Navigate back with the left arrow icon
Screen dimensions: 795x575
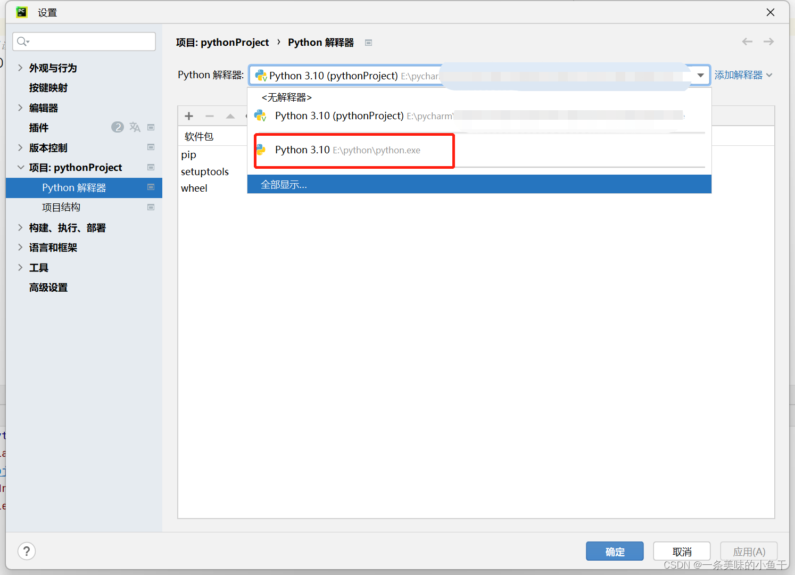(747, 42)
